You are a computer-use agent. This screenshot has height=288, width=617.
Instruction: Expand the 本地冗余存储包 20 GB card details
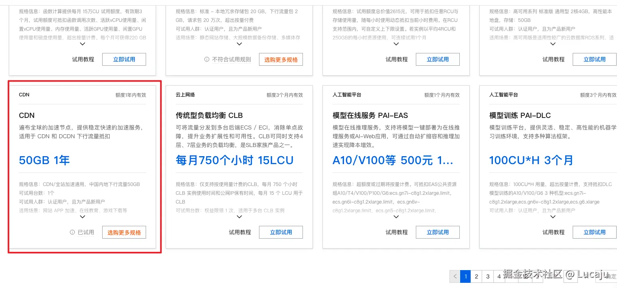pyautogui.click(x=239, y=44)
